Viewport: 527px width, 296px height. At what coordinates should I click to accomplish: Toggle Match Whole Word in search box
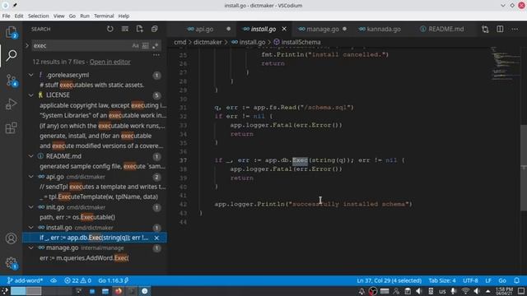[145, 46]
